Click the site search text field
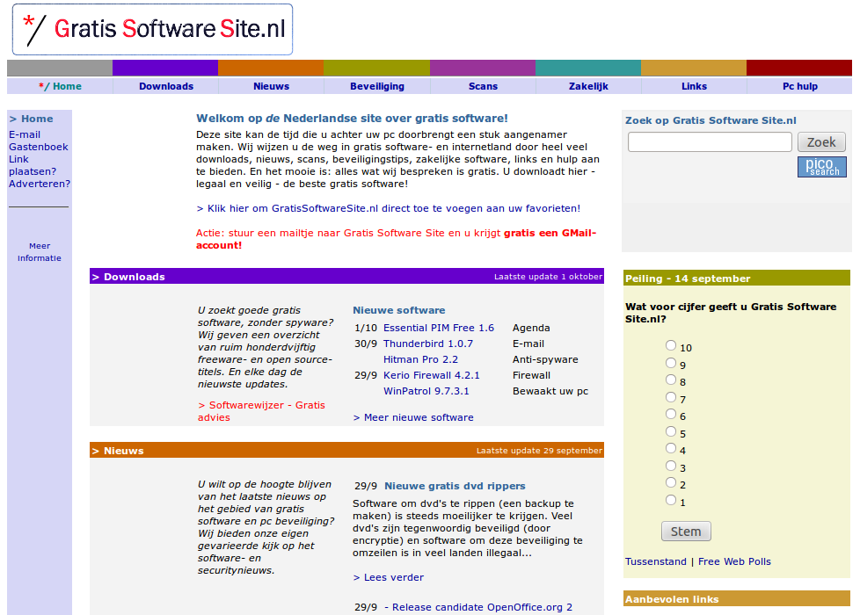860x615 pixels. coord(710,142)
